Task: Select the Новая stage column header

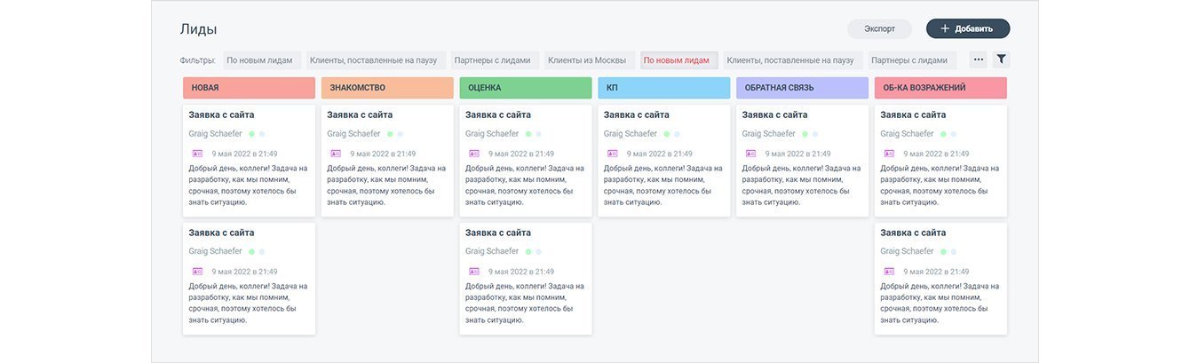Action: click(x=249, y=88)
